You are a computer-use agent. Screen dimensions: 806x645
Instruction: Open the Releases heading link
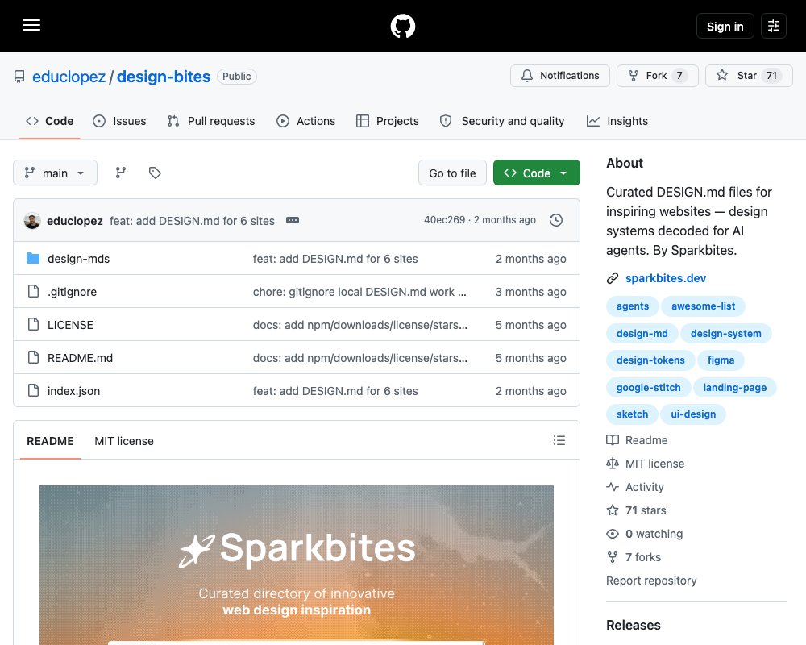(634, 625)
